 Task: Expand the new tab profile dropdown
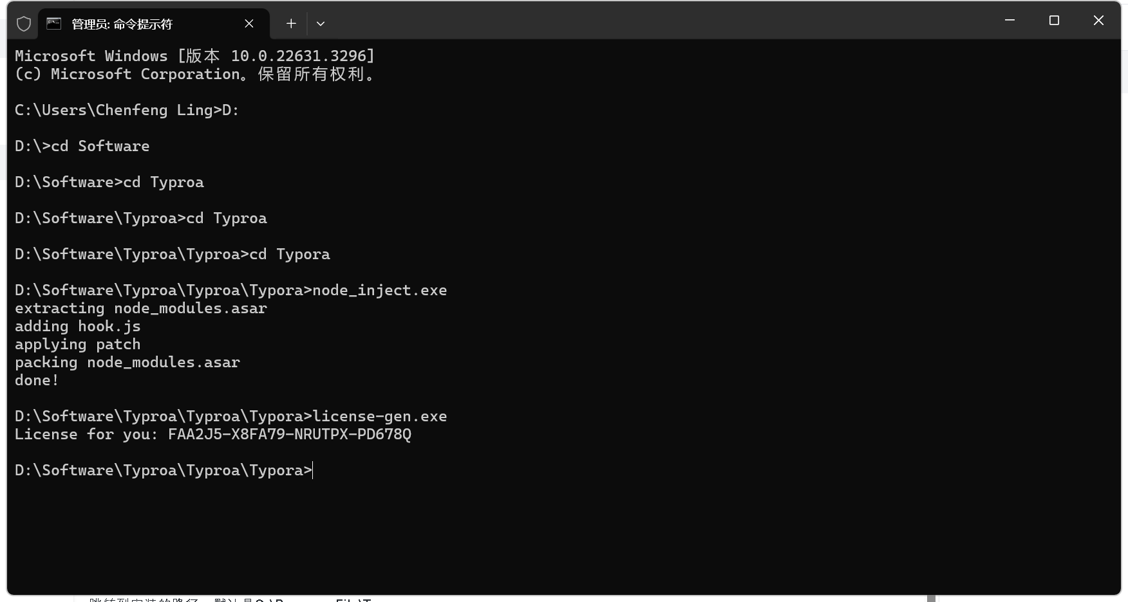coord(321,24)
